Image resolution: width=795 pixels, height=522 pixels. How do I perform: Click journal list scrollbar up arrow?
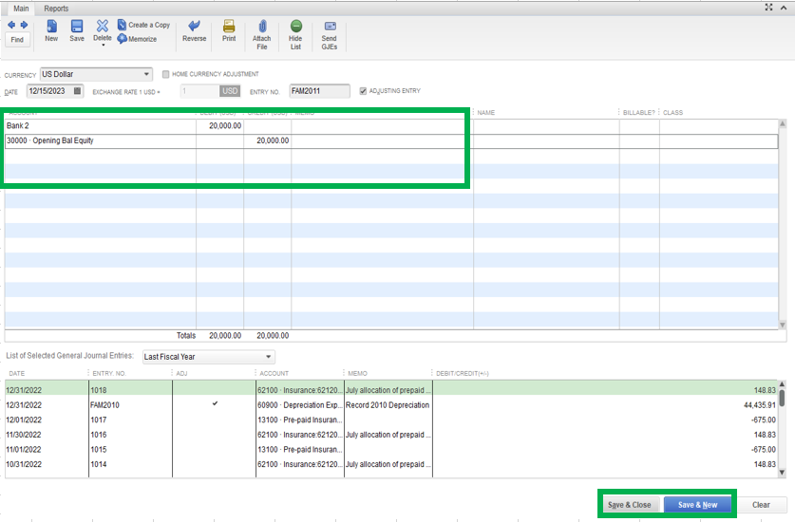(x=782, y=384)
